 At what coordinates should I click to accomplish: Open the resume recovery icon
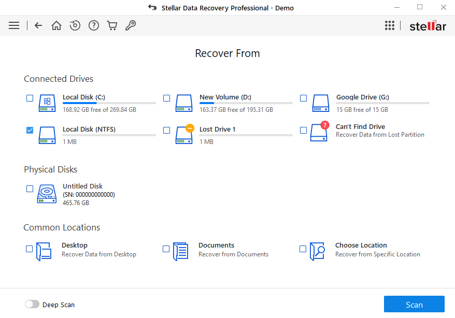[75, 25]
